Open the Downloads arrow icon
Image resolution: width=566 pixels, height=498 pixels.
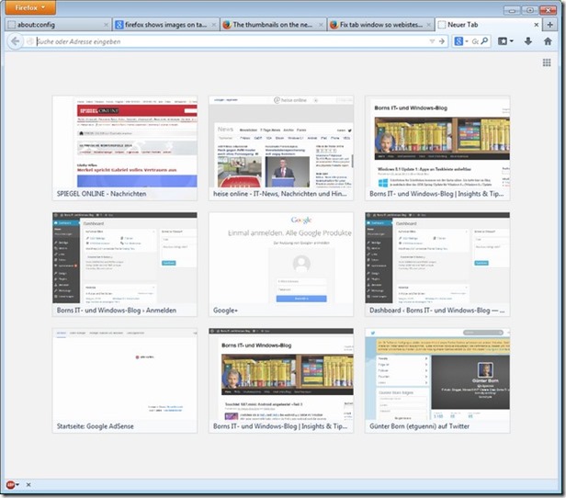[x=528, y=41]
